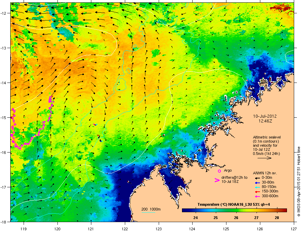Click the 0-30m legend label
Image resolution: width=301 pixels, height=232 pixels.
click(x=267, y=177)
